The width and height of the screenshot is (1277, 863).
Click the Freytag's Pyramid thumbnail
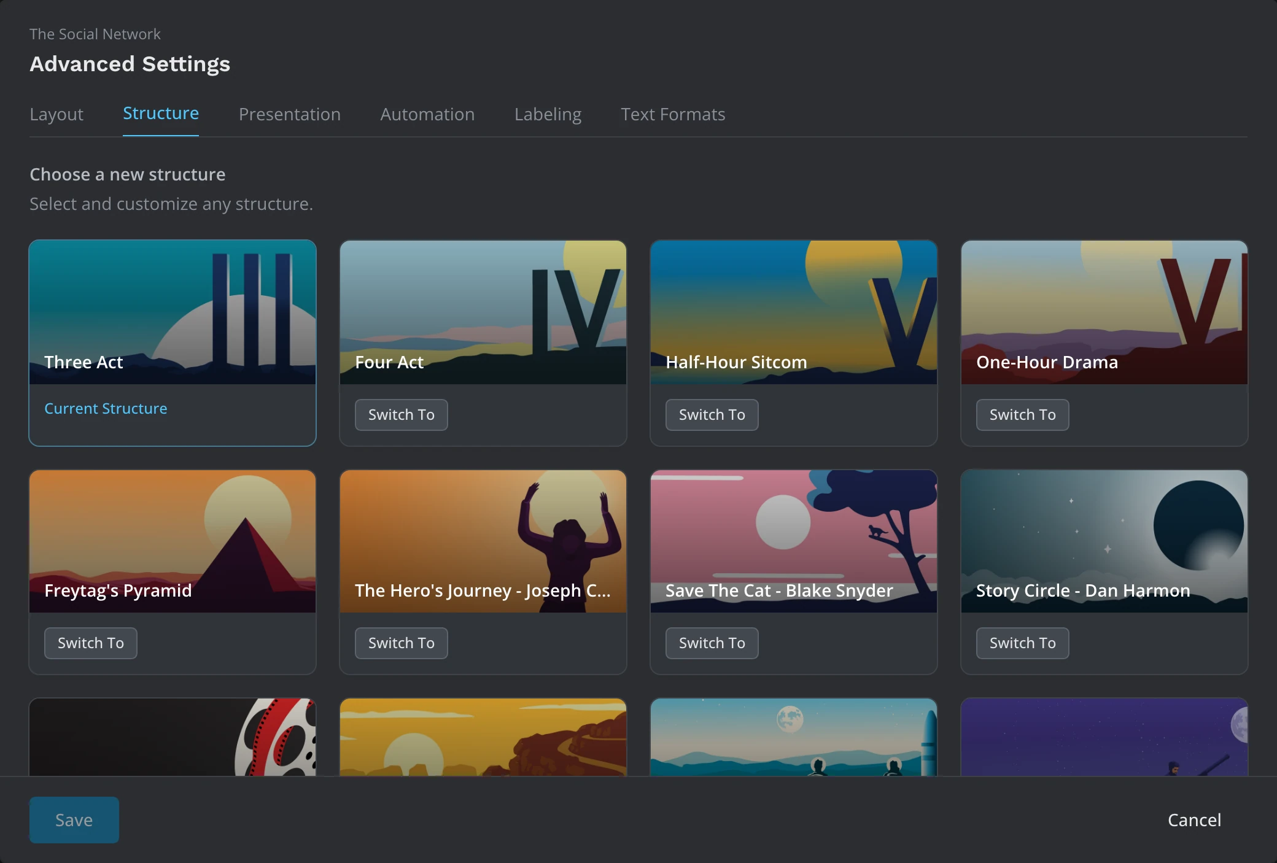pyautogui.click(x=173, y=541)
